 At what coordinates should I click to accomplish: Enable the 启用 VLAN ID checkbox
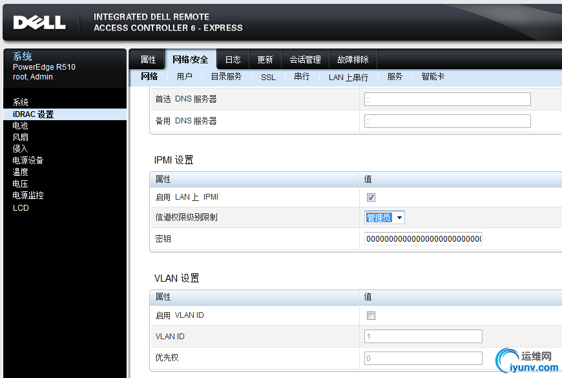coord(371,315)
